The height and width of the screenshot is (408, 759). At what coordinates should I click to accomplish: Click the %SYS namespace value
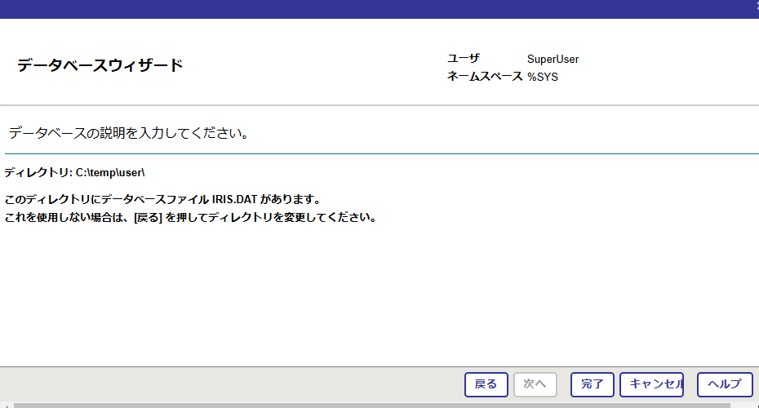[x=543, y=77]
